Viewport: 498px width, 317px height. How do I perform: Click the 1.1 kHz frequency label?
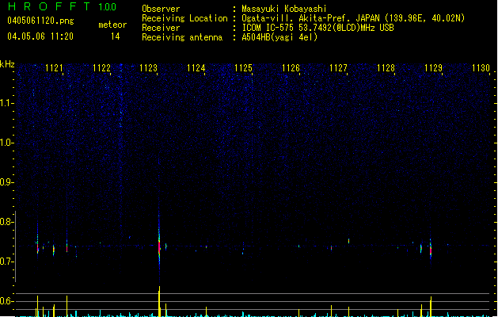[x=6, y=103]
